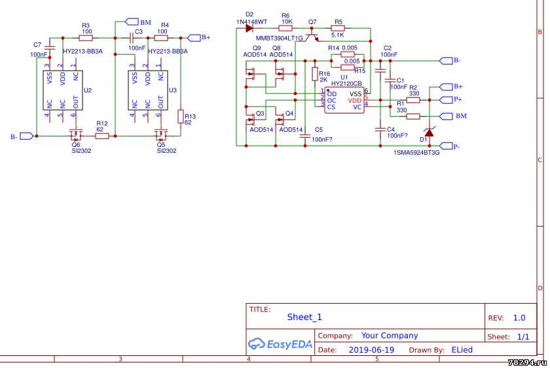
Task: Click the 1SMA5924BT3G part label
Action: tap(416, 152)
